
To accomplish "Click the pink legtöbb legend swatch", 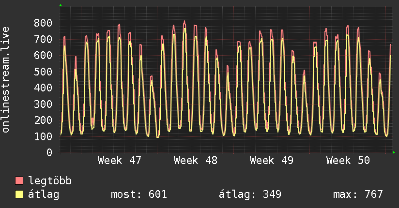I will [x=19, y=180].
